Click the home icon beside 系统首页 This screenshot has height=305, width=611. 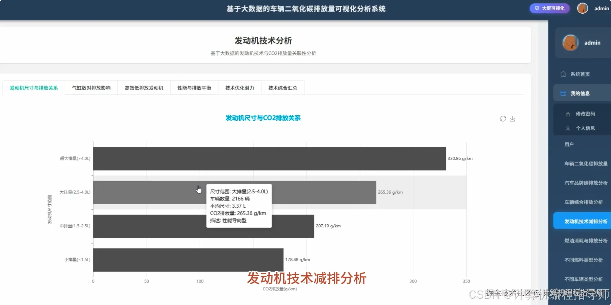563,74
